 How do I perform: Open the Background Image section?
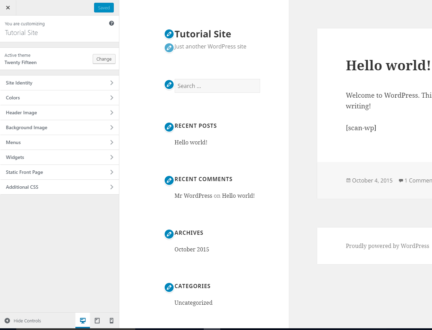coord(59,127)
